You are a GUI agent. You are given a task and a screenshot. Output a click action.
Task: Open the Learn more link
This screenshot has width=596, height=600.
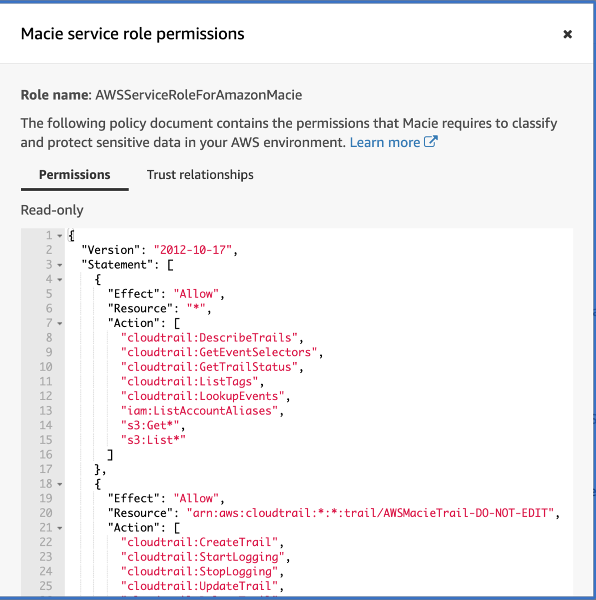[385, 142]
